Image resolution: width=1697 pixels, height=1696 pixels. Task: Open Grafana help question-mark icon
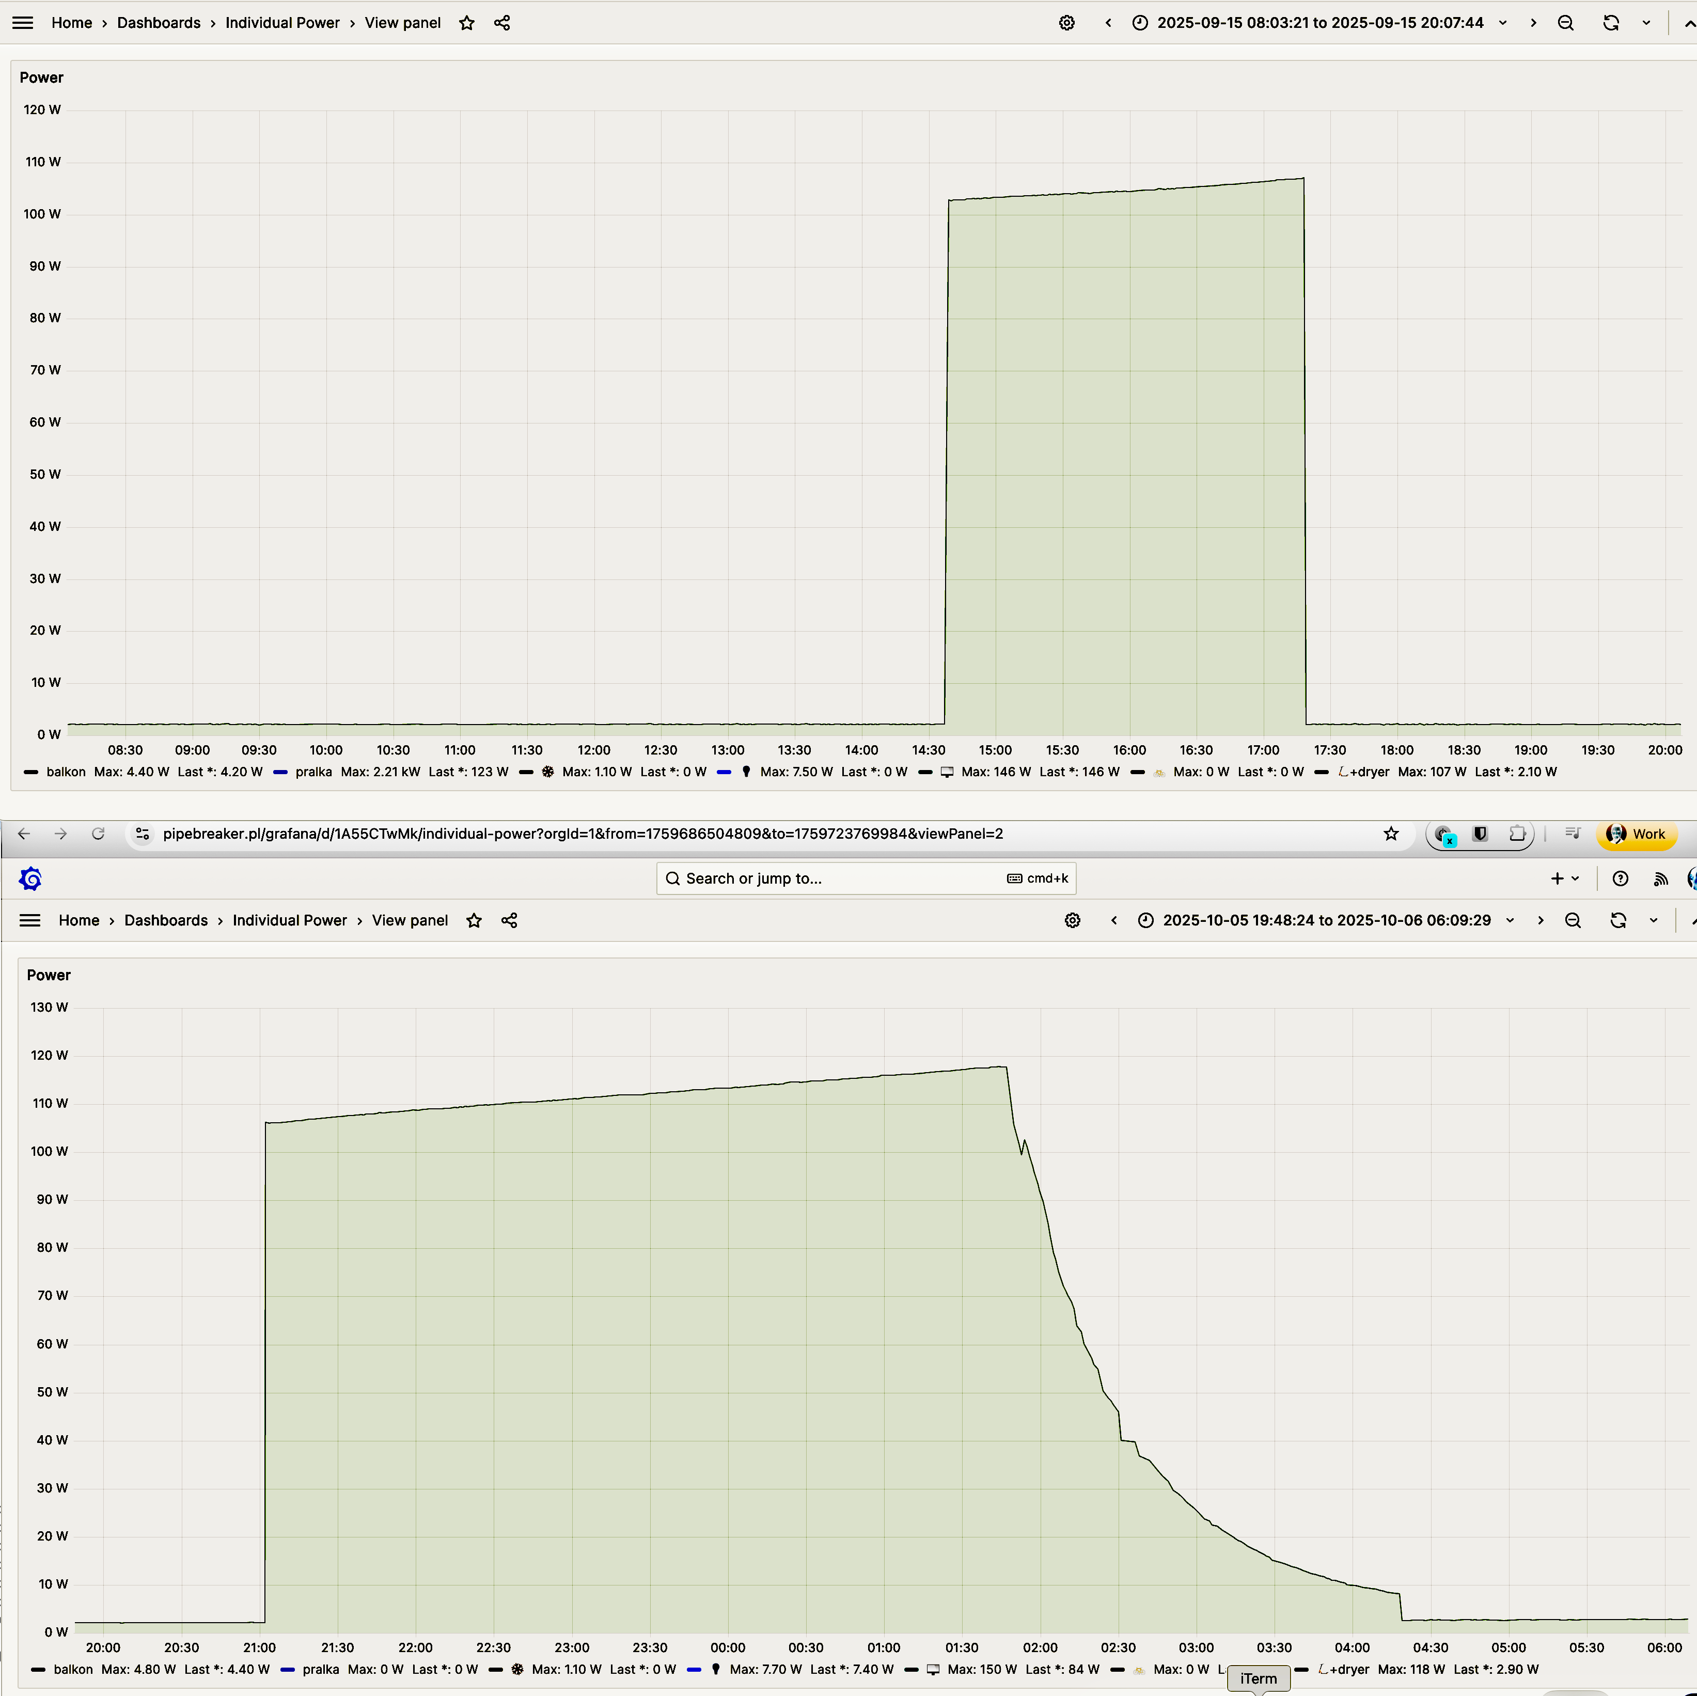coord(1621,878)
